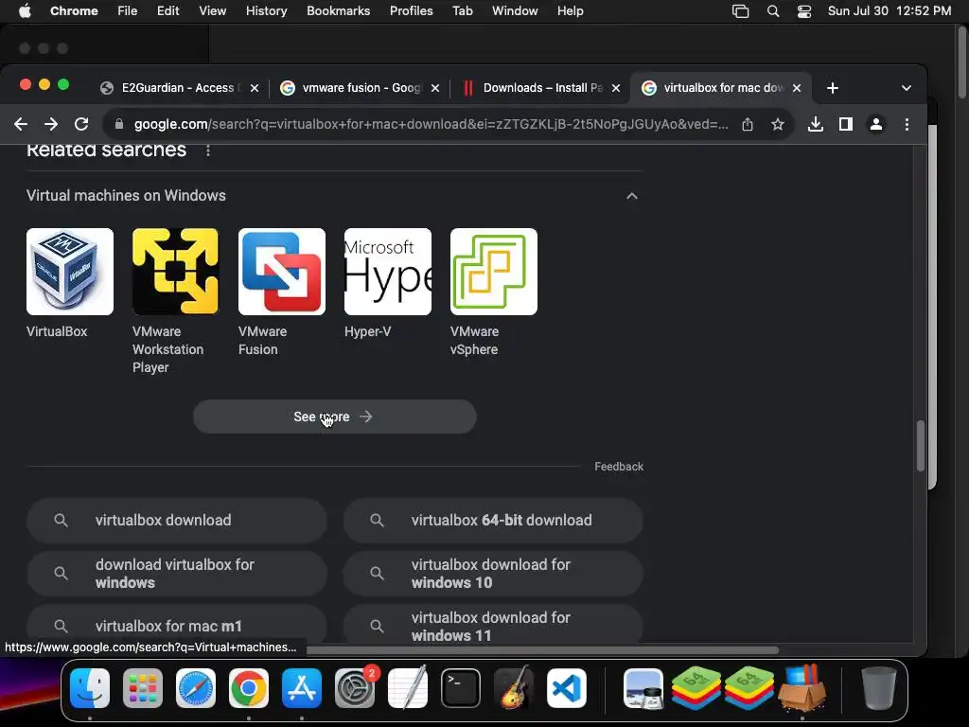
Task: Open Hyper-V thumbnail
Action: pos(387,272)
